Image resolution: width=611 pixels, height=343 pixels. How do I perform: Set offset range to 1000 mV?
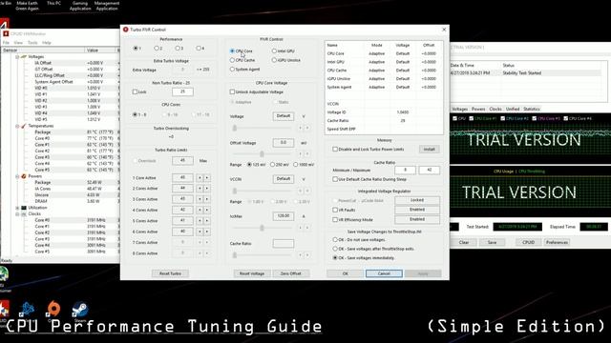click(x=296, y=165)
